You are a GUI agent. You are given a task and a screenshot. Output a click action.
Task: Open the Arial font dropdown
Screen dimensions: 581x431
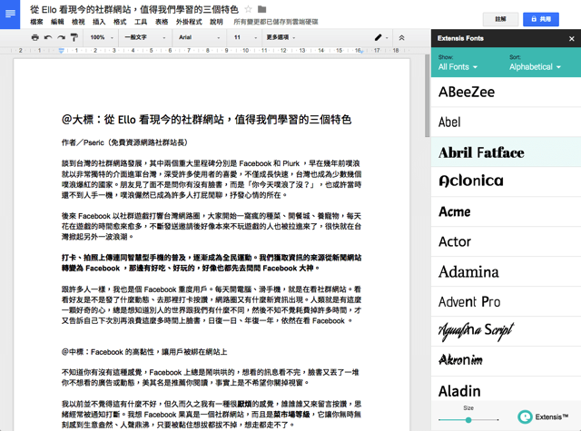200,37
